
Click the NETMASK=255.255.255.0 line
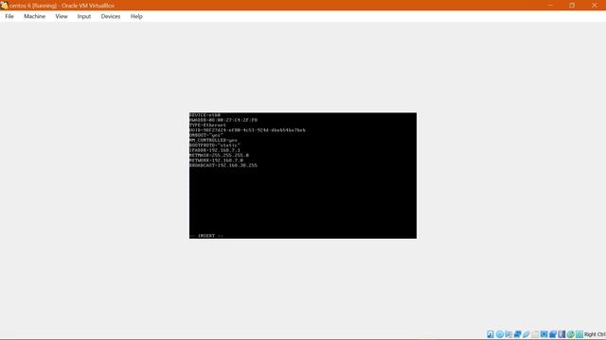click(x=219, y=155)
